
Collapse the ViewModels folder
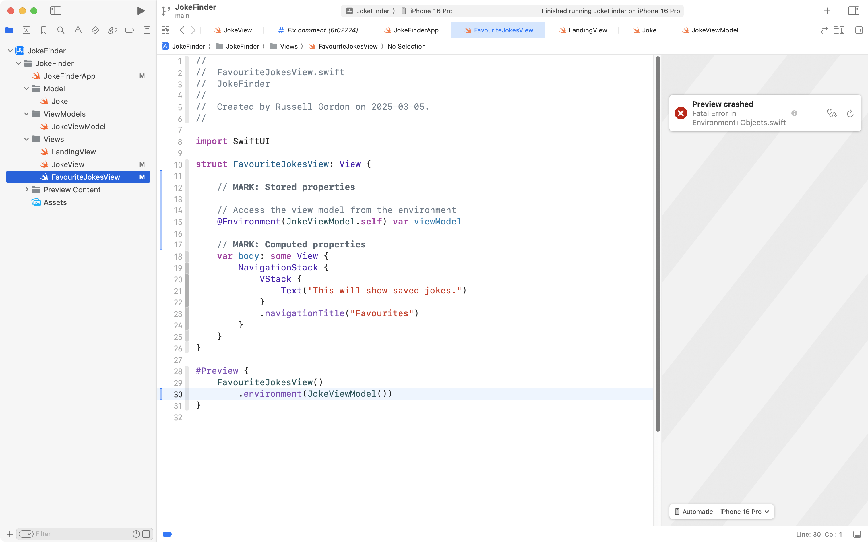coord(26,114)
